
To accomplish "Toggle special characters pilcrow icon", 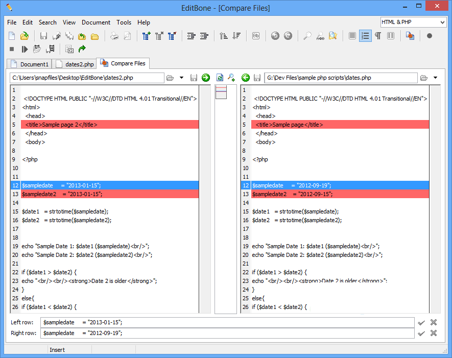I will 378,36.
